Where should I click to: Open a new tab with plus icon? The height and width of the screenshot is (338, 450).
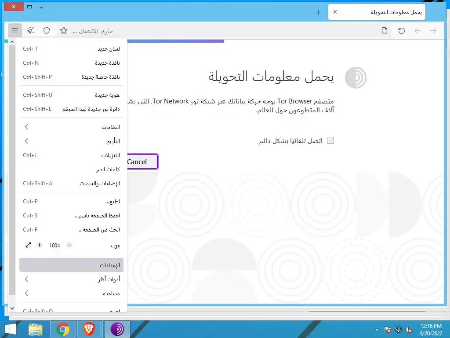[x=318, y=12]
